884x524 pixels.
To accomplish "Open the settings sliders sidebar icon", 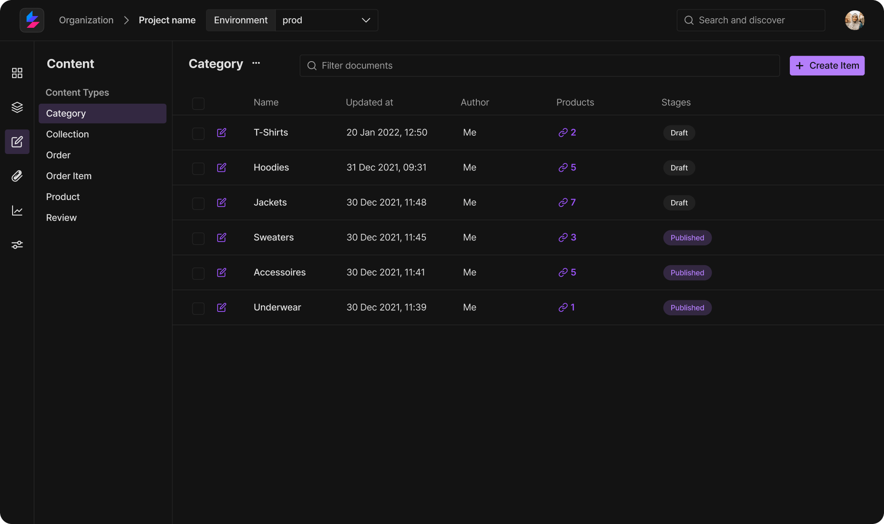I will 17,245.
